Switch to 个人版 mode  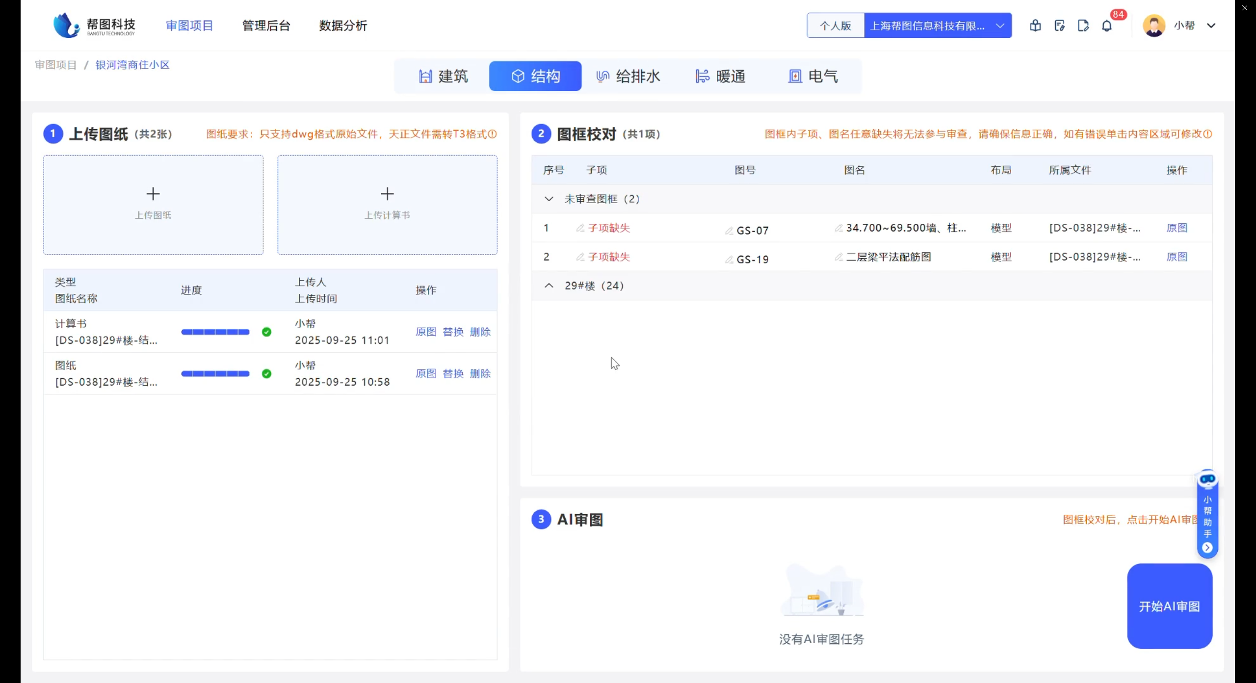tap(836, 26)
